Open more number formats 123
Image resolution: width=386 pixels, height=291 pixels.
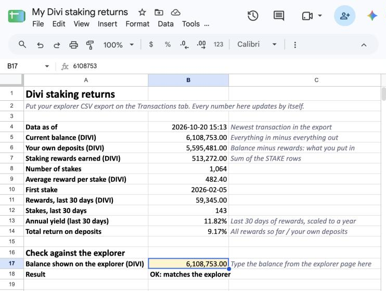[x=218, y=45]
